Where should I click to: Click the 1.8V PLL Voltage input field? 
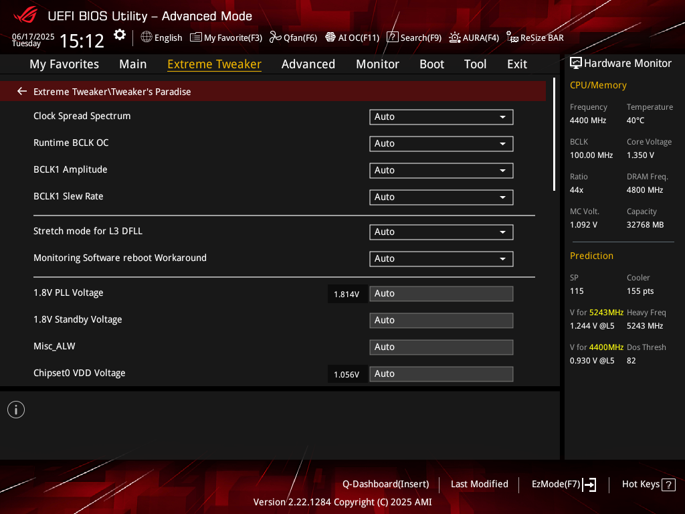tap(442, 294)
